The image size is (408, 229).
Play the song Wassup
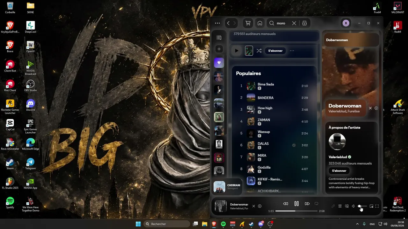(264, 132)
